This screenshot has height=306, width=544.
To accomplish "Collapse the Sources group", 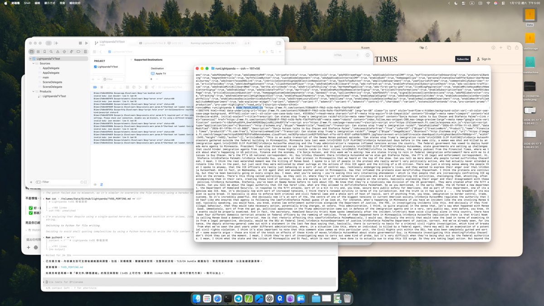I will tap(33, 63).
